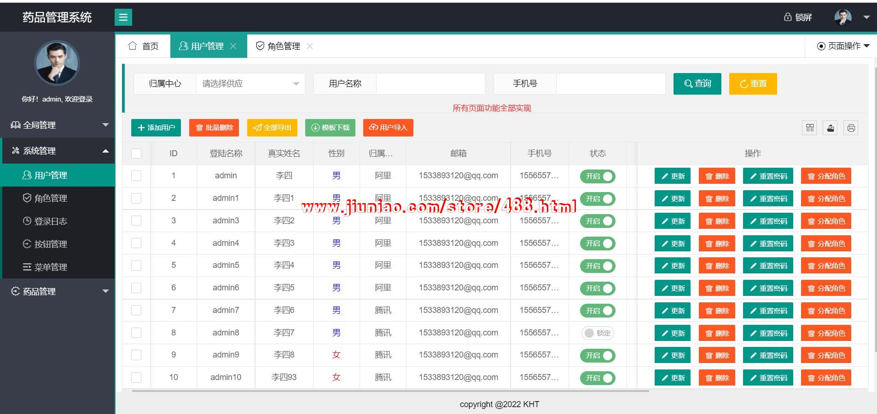The width and height of the screenshot is (877, 414).
Task: Switch to the 首页 tab
Action: pyautogui.click(x=143, y=46)
